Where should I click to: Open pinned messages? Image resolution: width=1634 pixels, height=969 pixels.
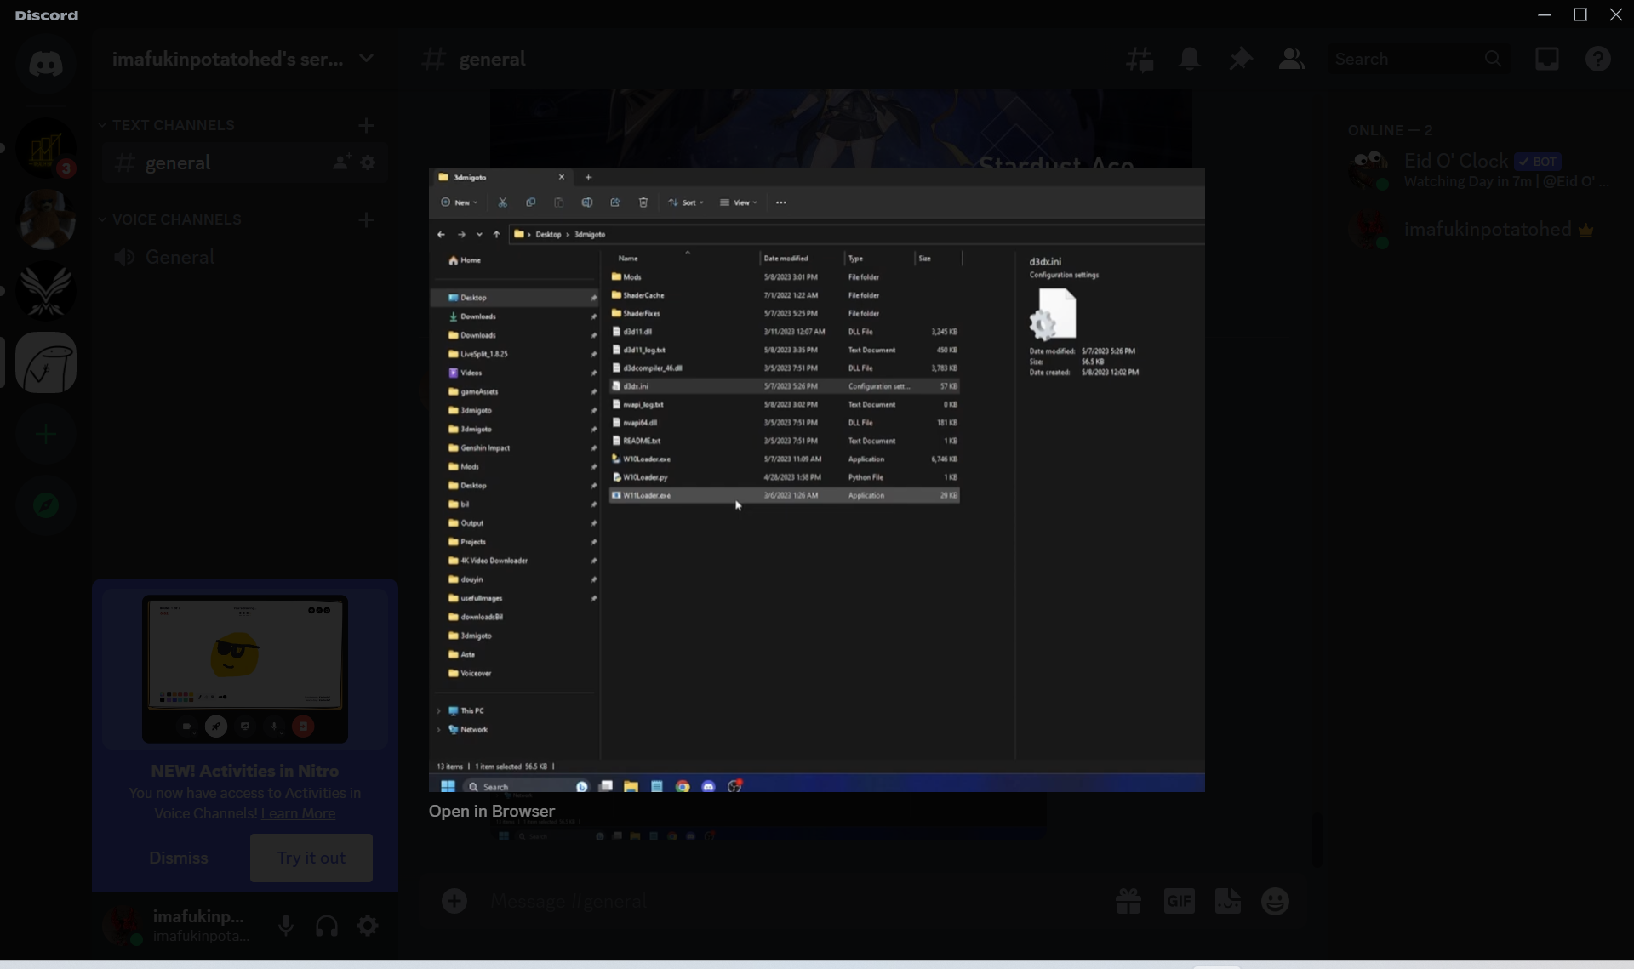tap(1240, 59)
